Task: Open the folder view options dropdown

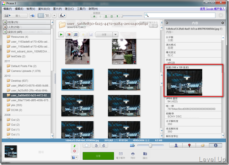Action: [x=54, y=16]
